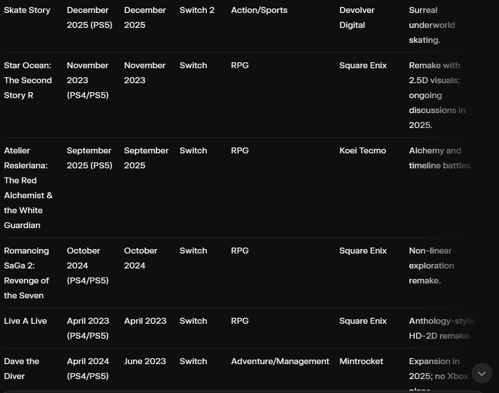
Task: Click Square Enix in the Live A Live row
Action: [x=363, y=321]
